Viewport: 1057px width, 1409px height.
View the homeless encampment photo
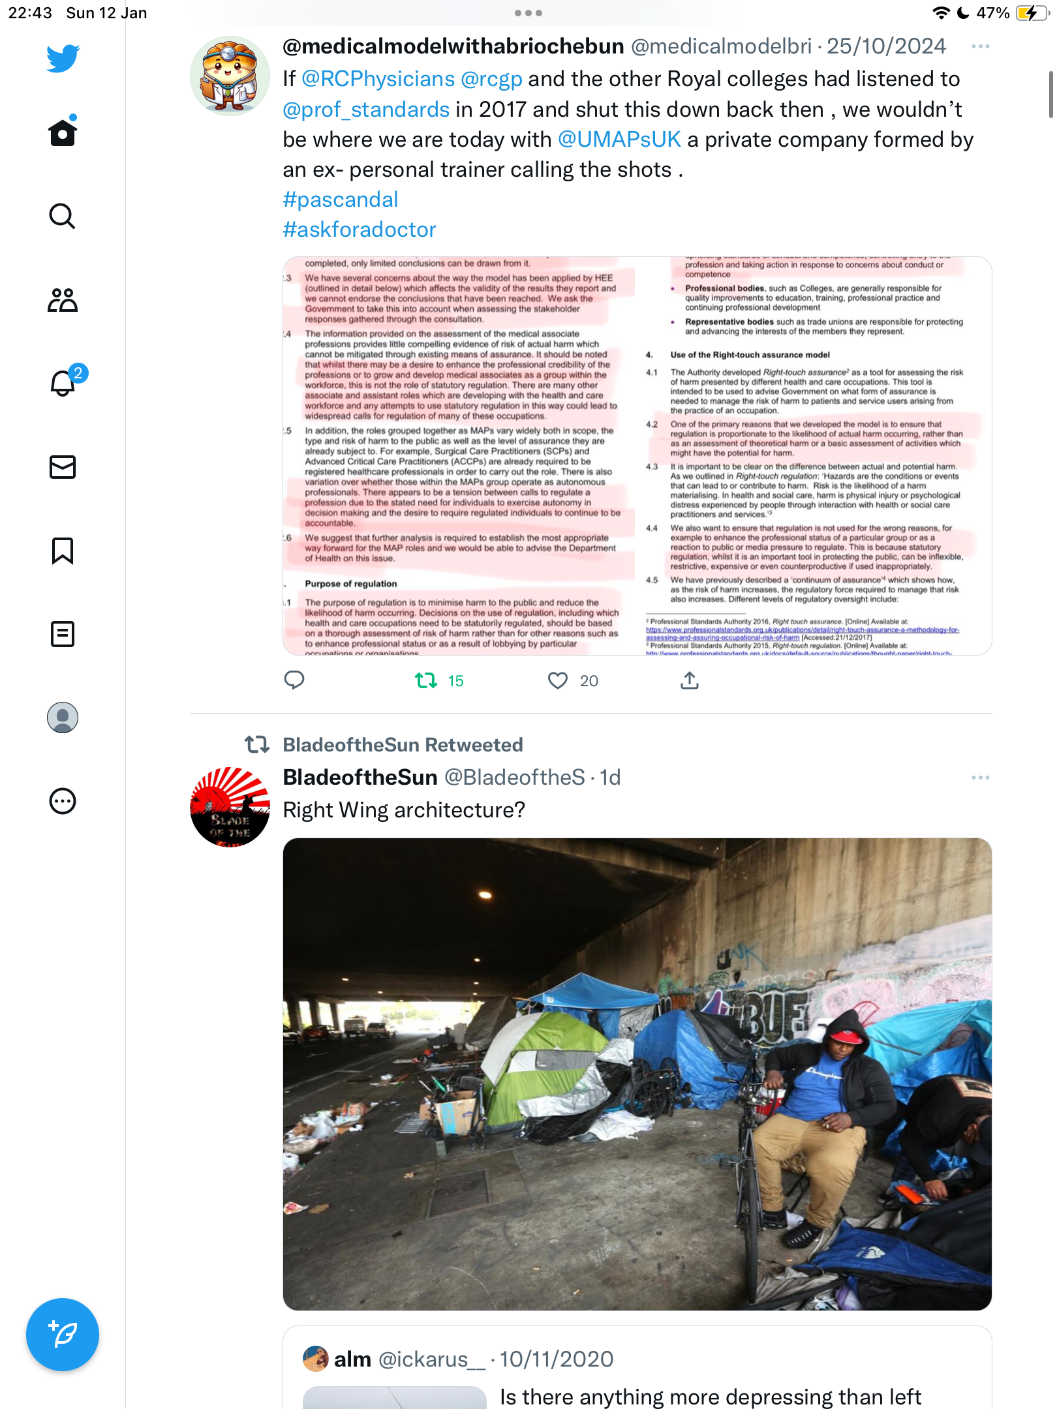click(637, 1074)
